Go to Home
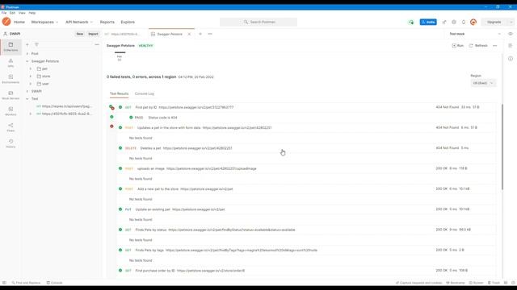Viewport: 517px width, 290px height. [x=19, y=22]
